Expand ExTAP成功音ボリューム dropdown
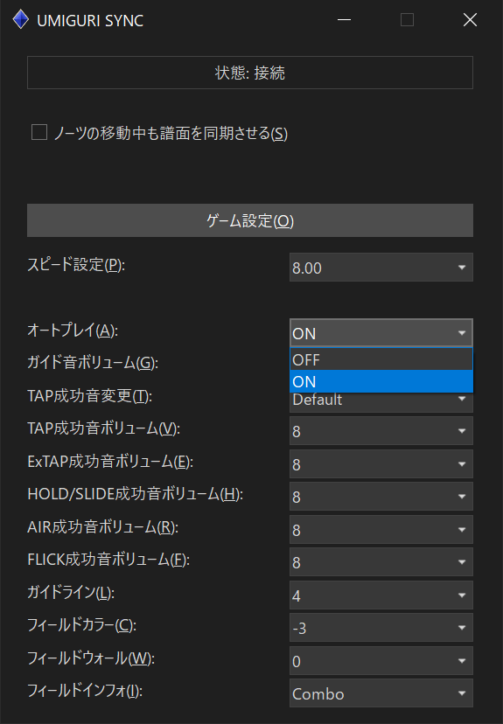Screen dimensions: 503x724 [381, 464]
